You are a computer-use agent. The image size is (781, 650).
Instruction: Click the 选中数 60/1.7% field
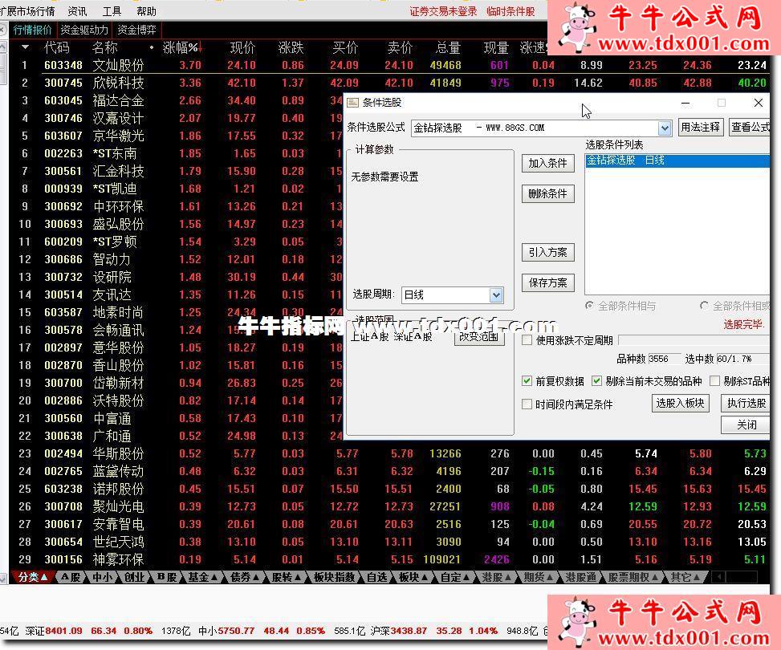click(741, 360)
